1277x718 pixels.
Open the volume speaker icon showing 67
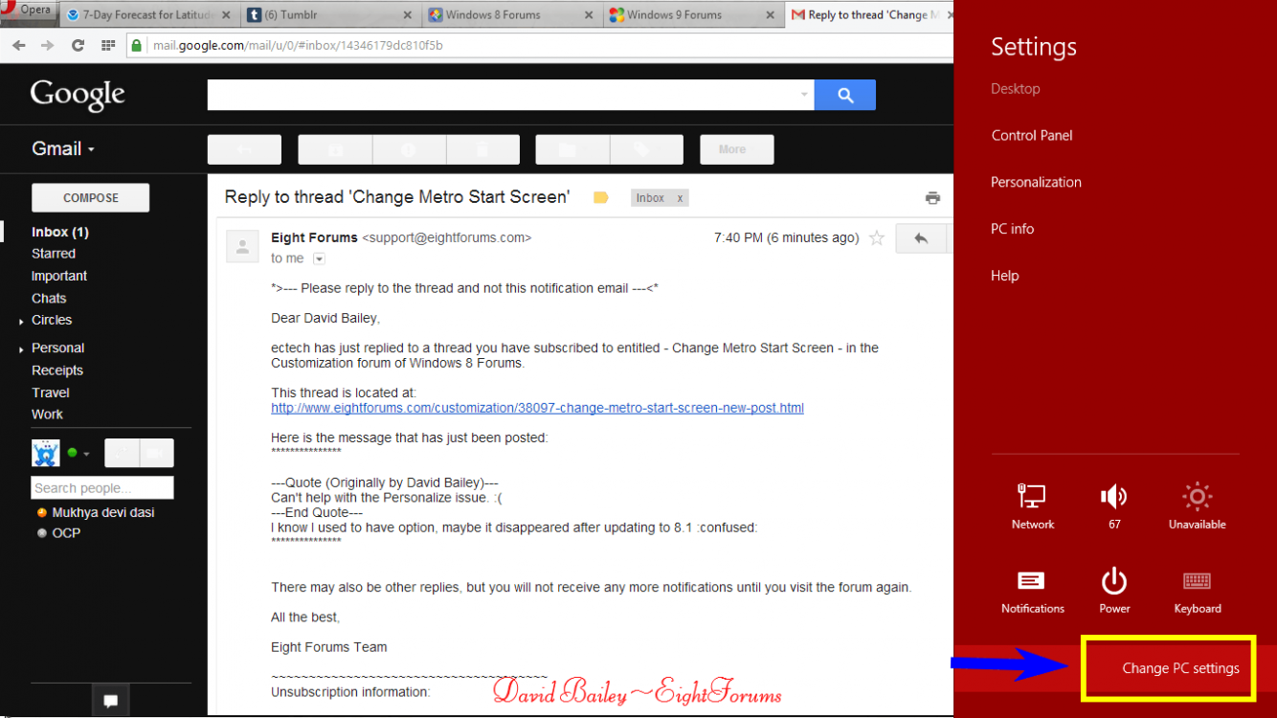click(x=1114, y=506)
